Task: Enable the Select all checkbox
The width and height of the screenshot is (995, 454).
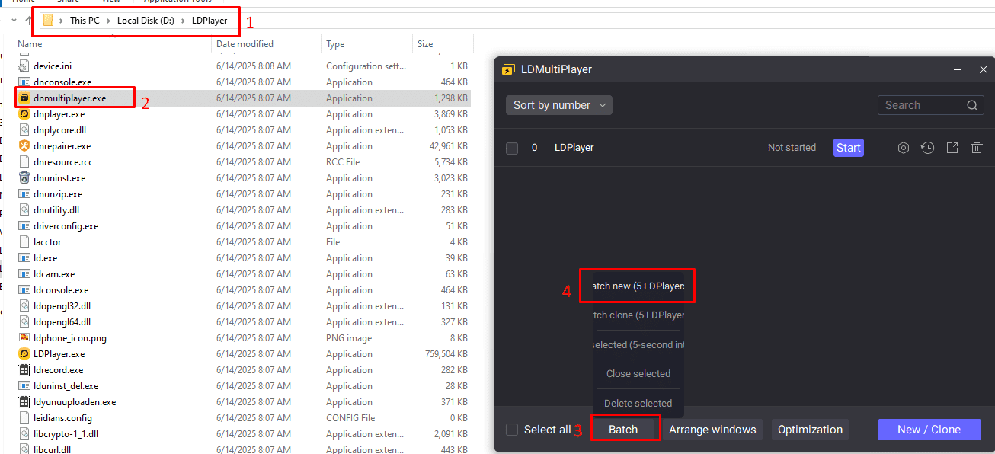Action: click(x=512, y=430)
